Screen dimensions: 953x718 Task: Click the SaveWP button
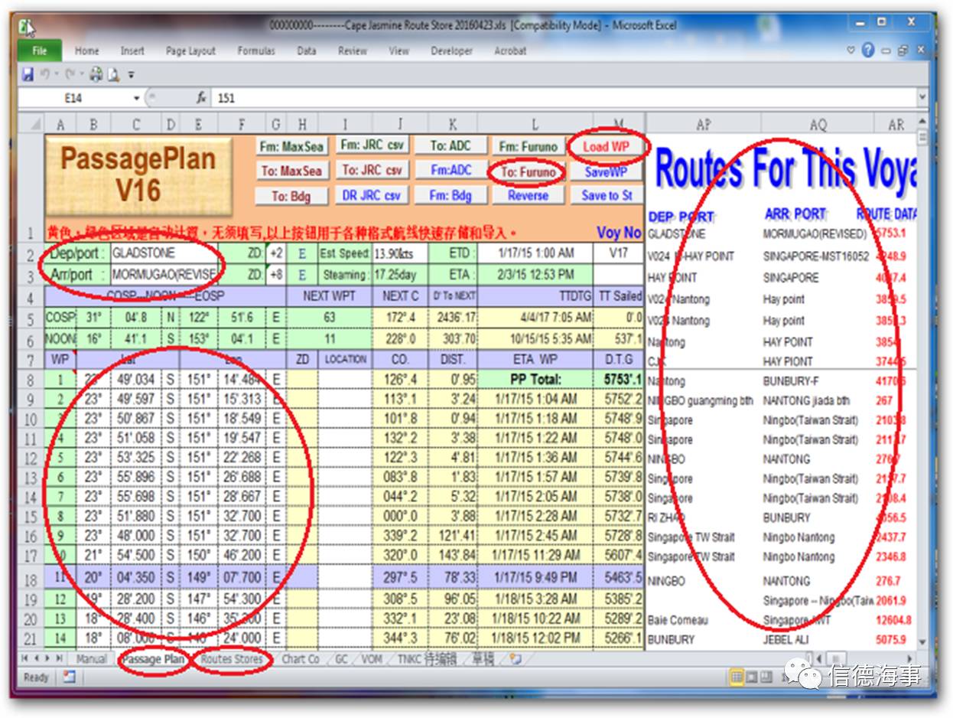click(607, 171)
